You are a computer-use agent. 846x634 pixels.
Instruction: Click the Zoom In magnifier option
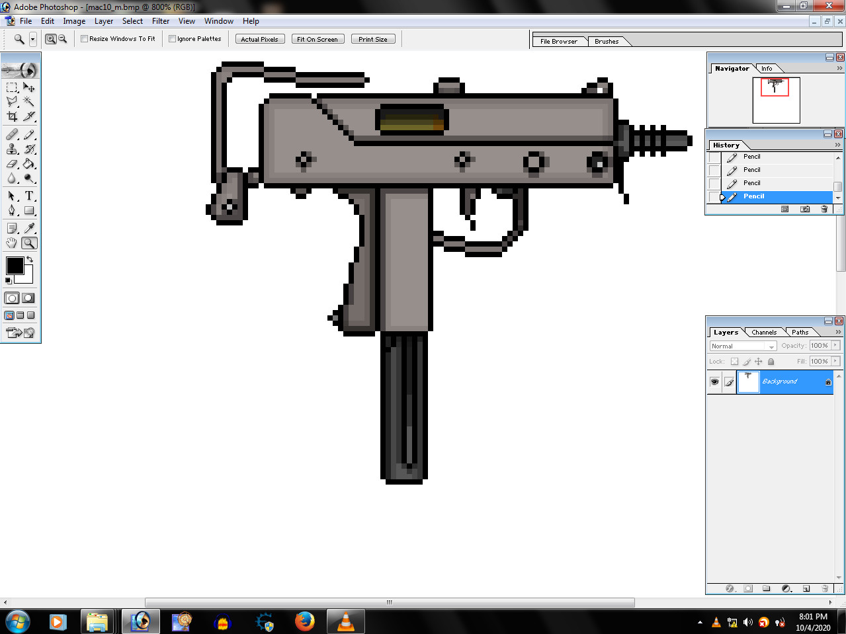(x=50, y=39)
